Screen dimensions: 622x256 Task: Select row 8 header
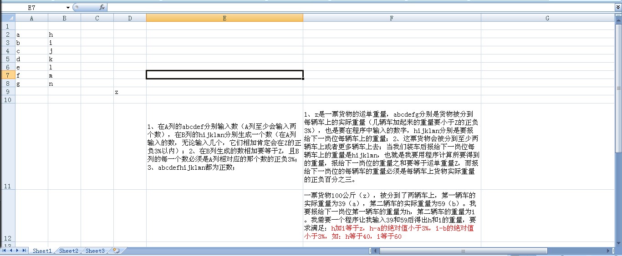[x=8, y=84]
